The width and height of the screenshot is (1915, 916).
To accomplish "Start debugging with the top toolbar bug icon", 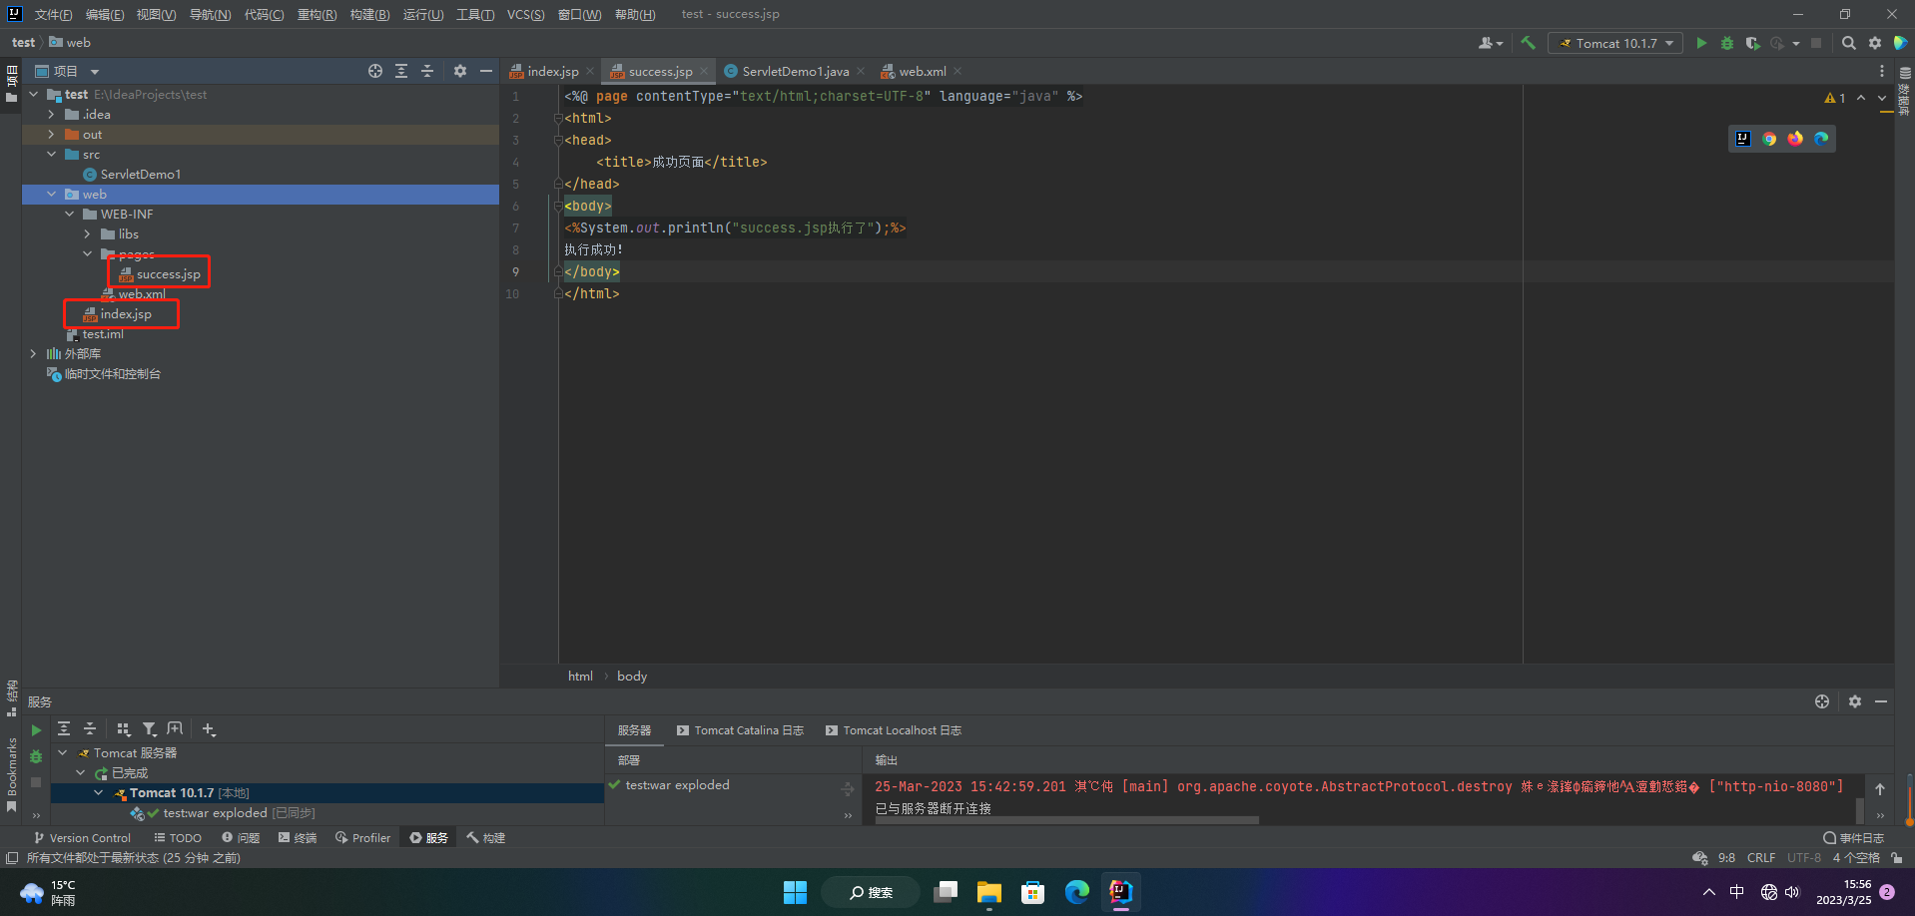I will coord(1726,43).
